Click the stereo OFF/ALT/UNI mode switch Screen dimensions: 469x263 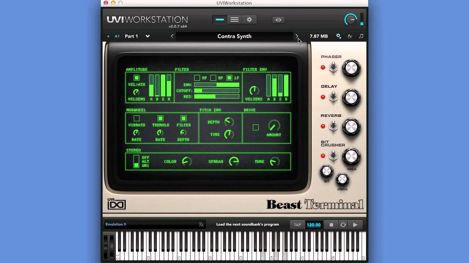point(136,161)
